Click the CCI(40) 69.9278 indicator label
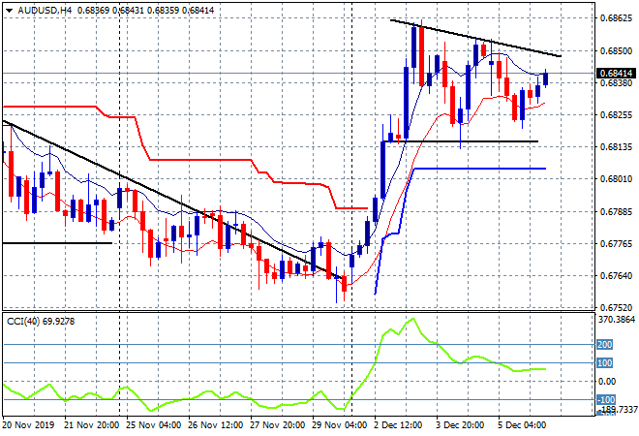The image size is (639, 436). [x=41, y=322]
